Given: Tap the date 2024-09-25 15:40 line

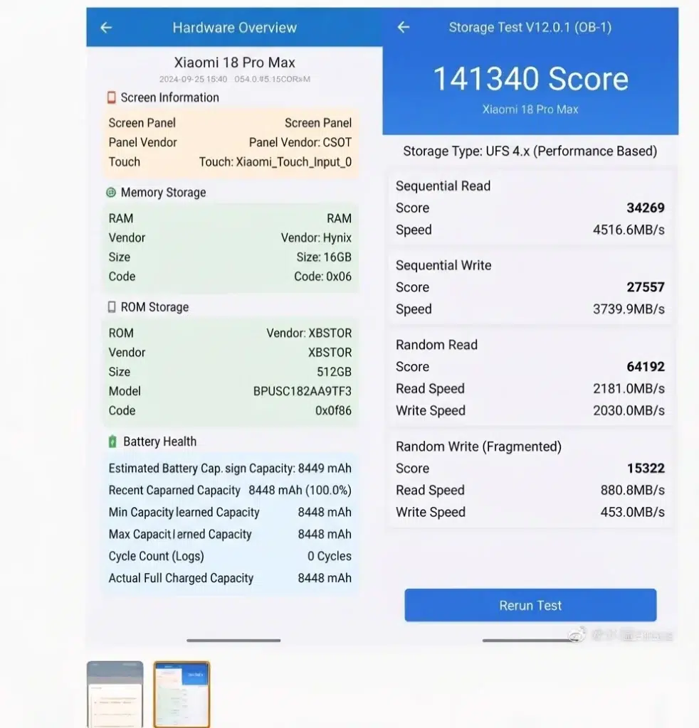Looking at the screenshot, I should click(194, 80).
